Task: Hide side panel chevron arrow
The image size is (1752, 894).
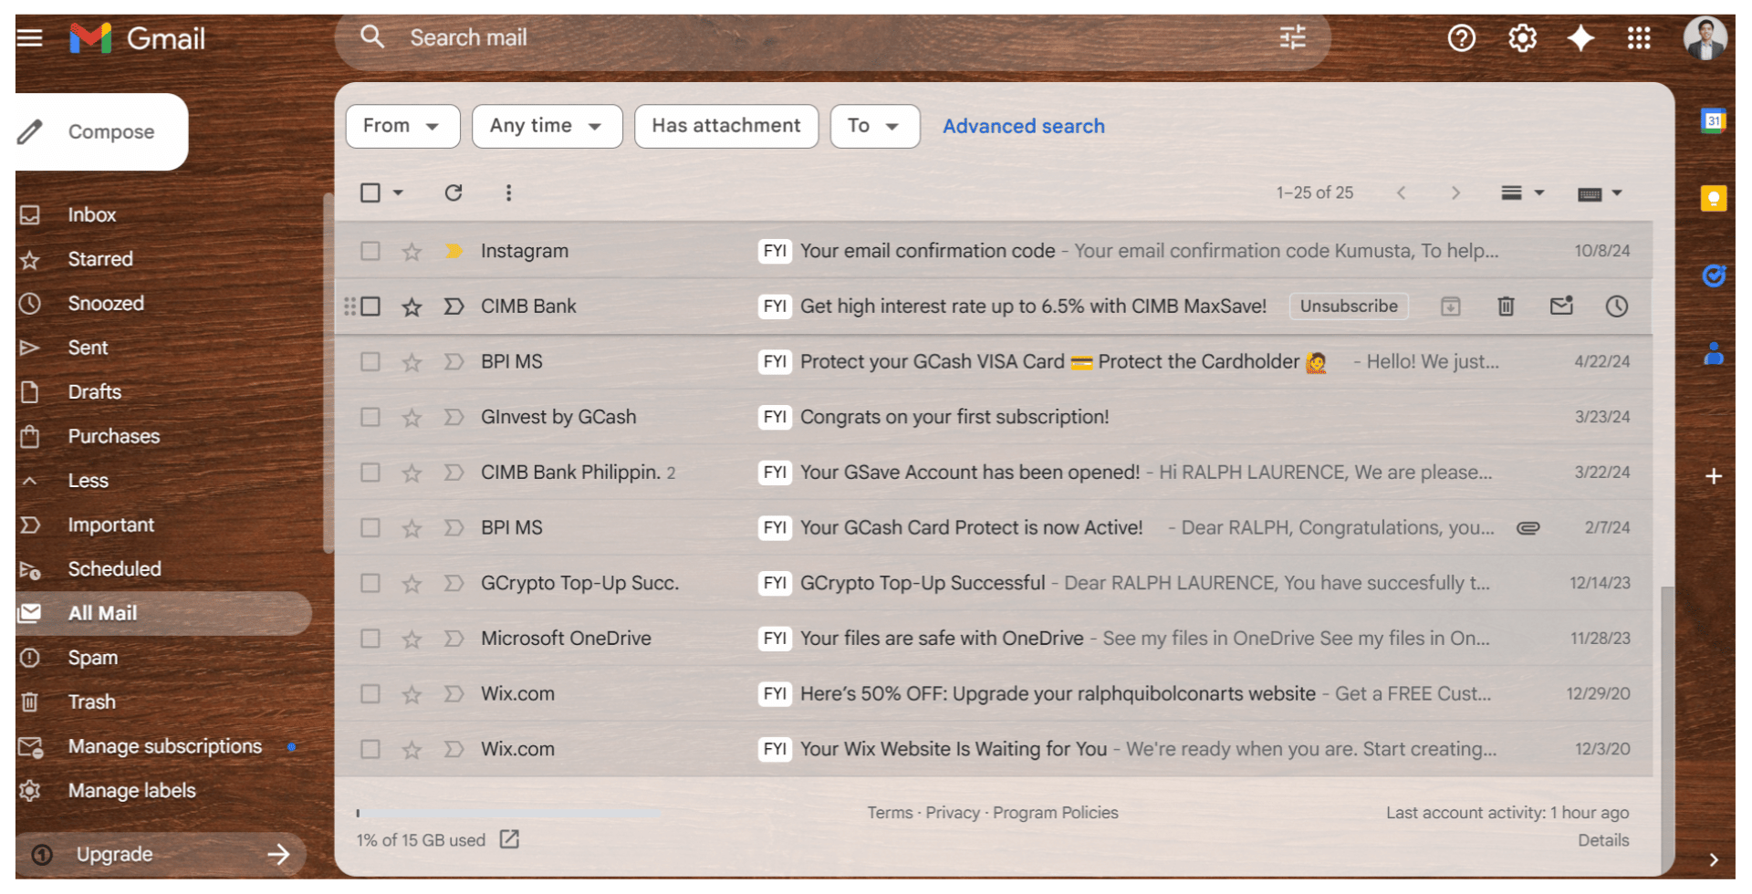Action: 1714,859
